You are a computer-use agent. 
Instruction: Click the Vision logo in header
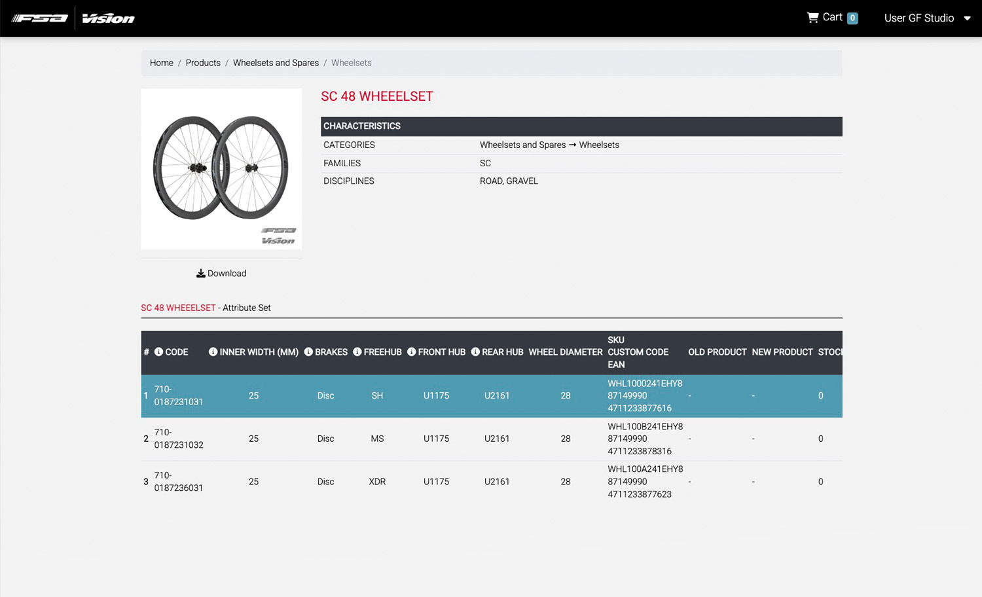point(108,18)
